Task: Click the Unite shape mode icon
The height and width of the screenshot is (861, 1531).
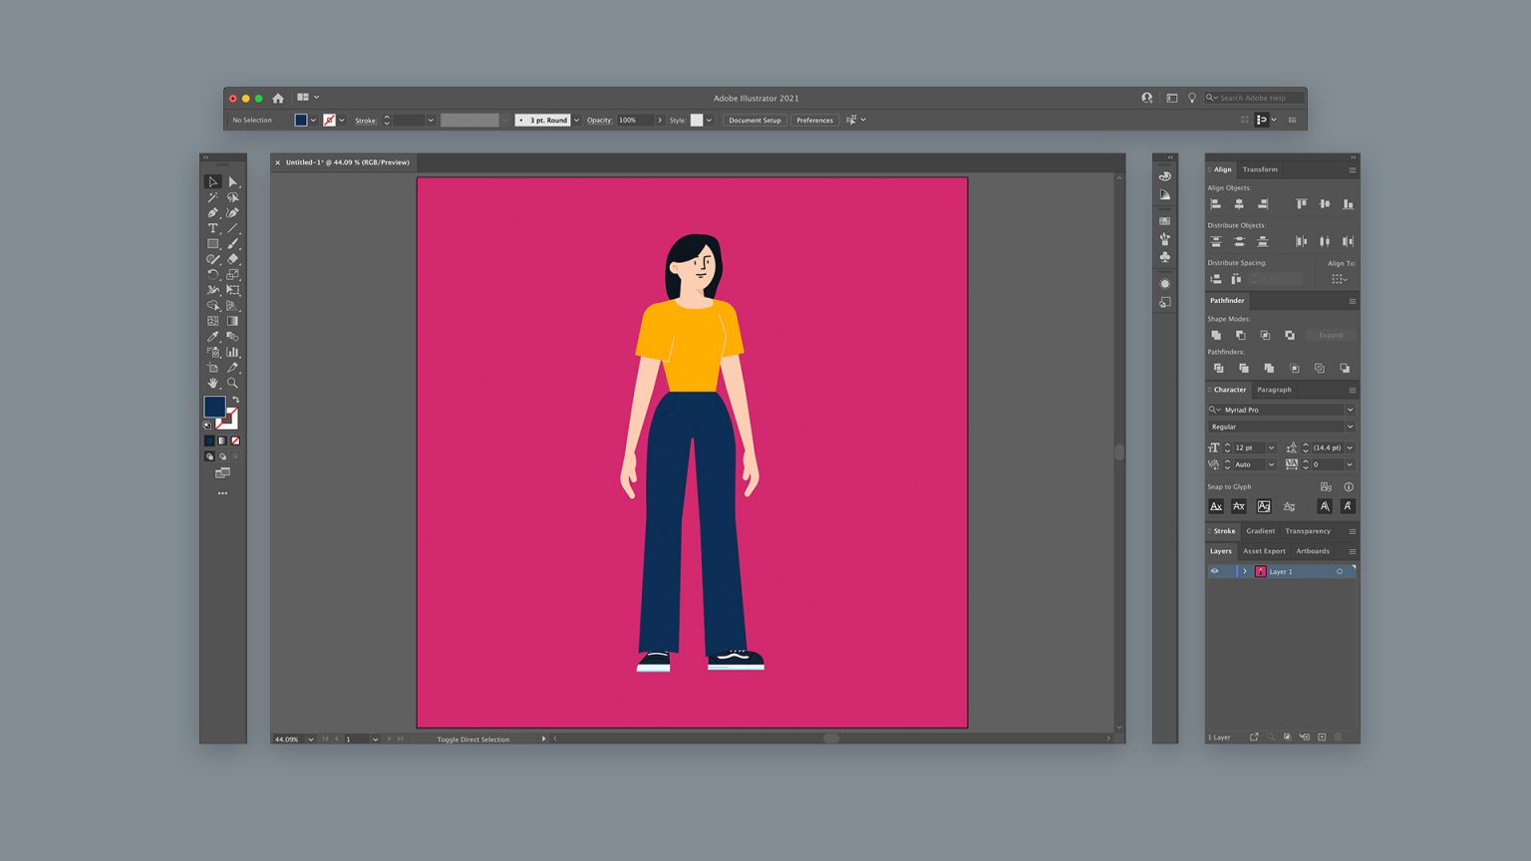Action: pos(1216,335)
